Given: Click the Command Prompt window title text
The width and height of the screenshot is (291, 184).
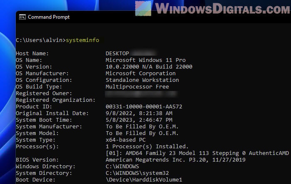Looking at the screenshot, I should pyautogui.click(x=49, y=17).
